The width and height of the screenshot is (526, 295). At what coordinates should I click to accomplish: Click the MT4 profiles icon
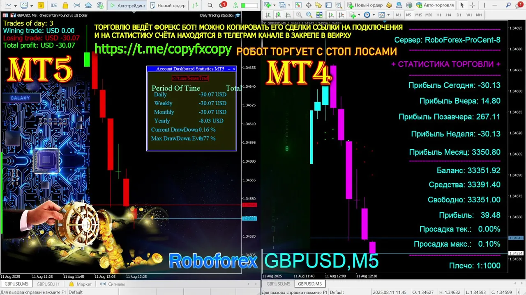(282, 5)
